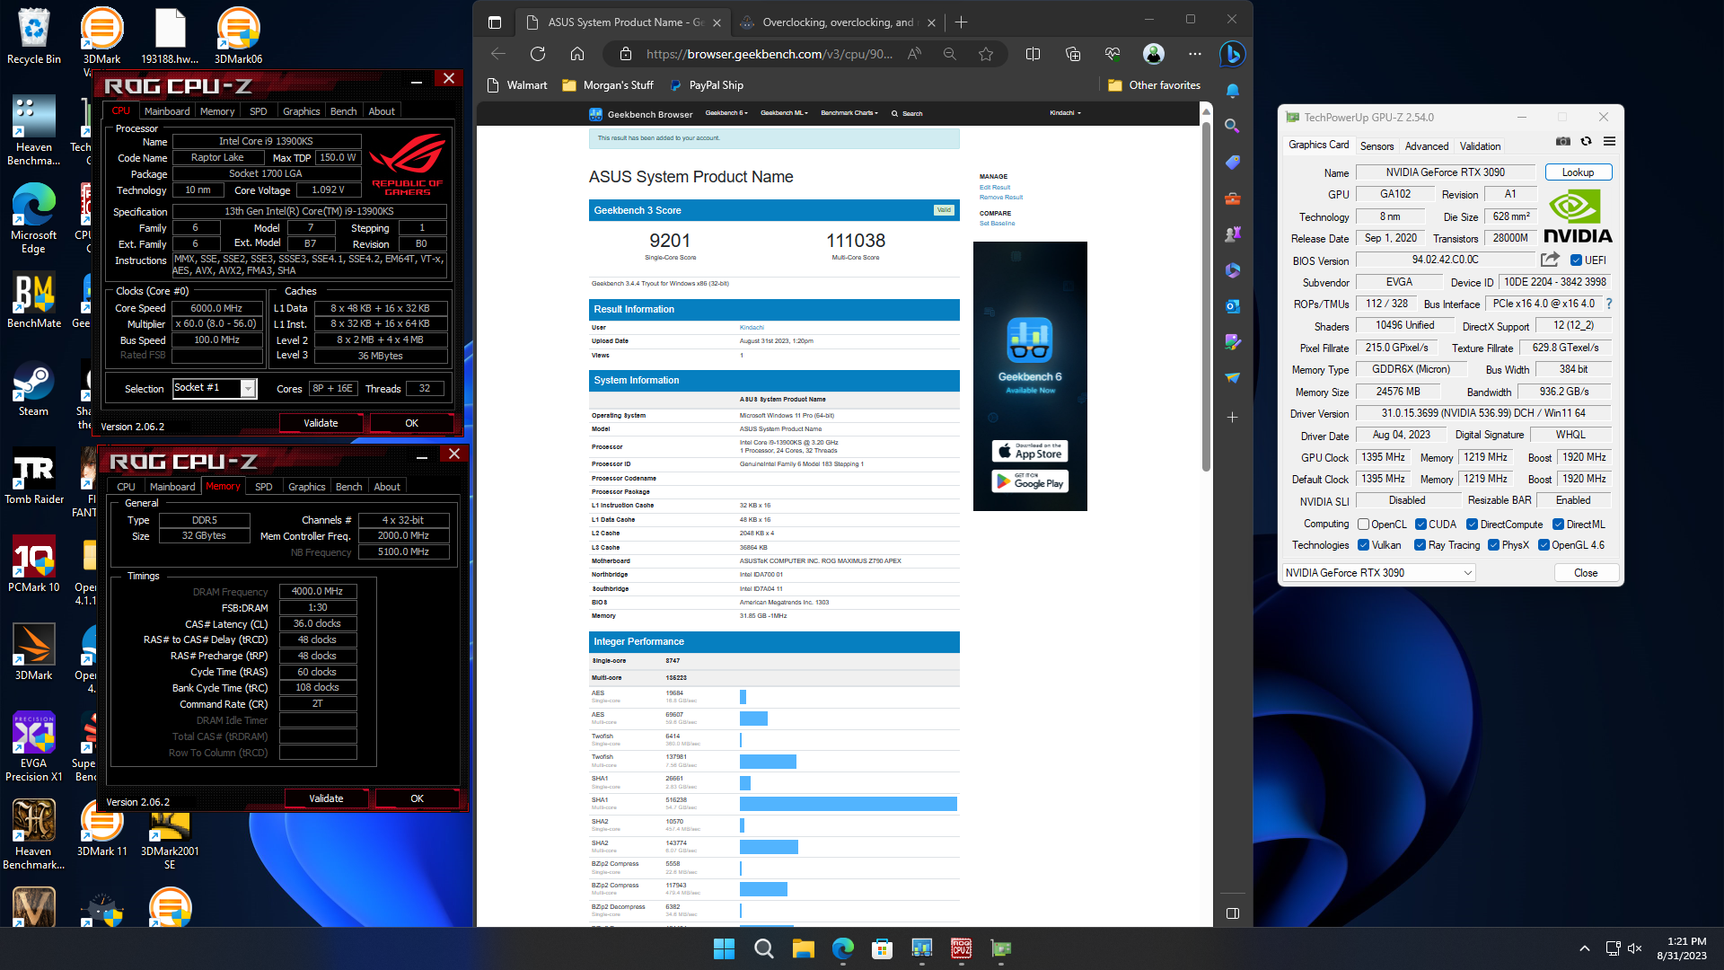Show hidden system tray icons chevron
The width and height of the screenshot is (1724, 970).
pyautogui.click(x=1584, y=948)
